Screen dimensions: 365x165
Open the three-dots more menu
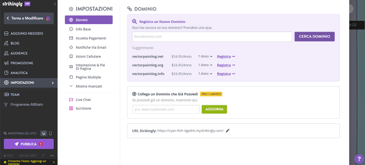click(x=52, y=156)
